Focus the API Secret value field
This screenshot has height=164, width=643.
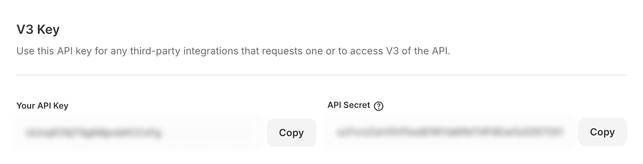pos(450,132)
